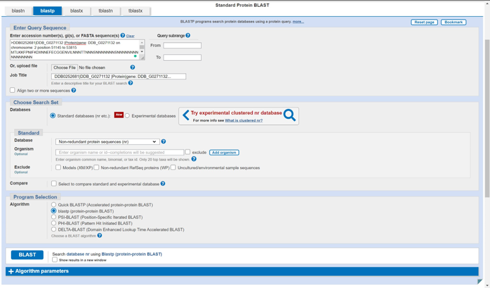Click Try experimental clustered nr database text
Screen dimensions: 490x288
(x=236, y=113)
